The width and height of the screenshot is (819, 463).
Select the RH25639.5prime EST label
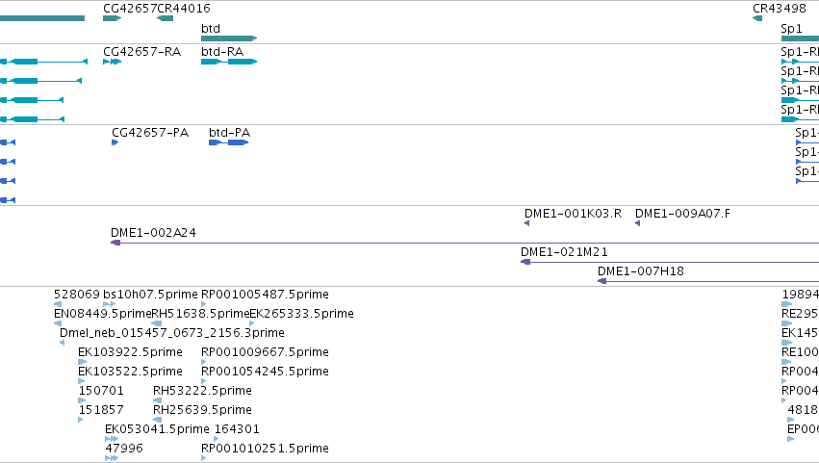point(202,411)
